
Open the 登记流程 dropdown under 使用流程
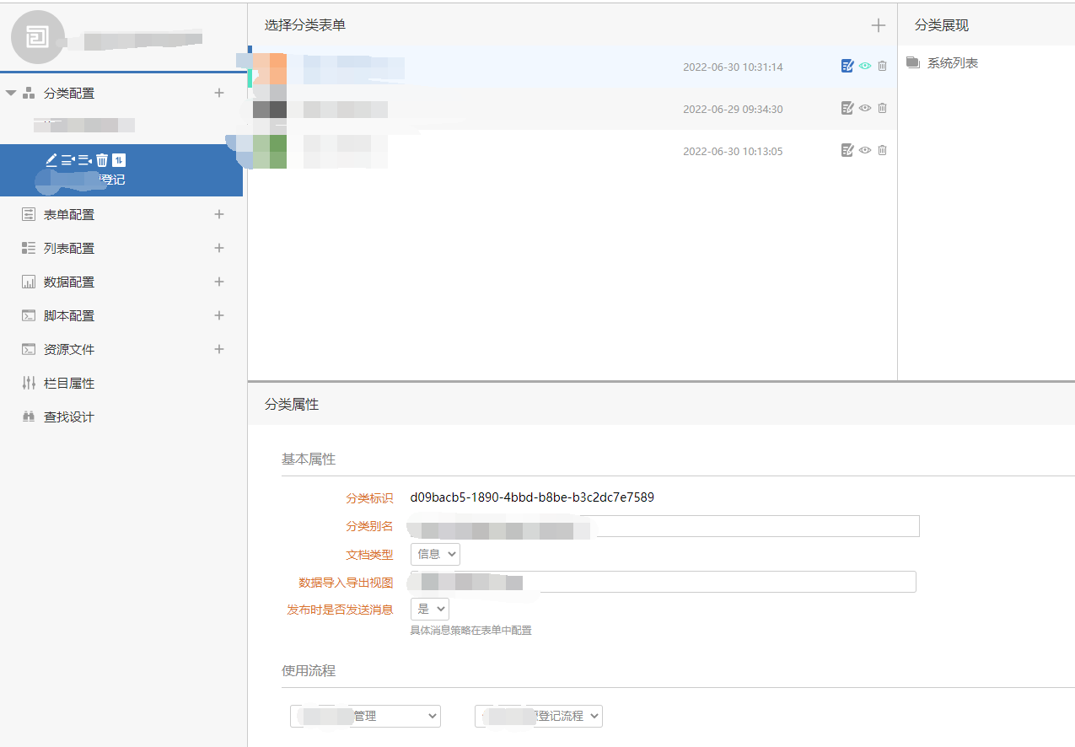(x=539, y=716)
